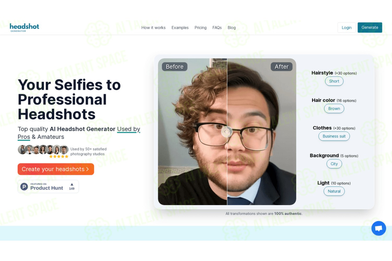Select the Short hairstyle option
Viewport: 392px width, 261px height.
pyautogui.click(x=334, y=81)
